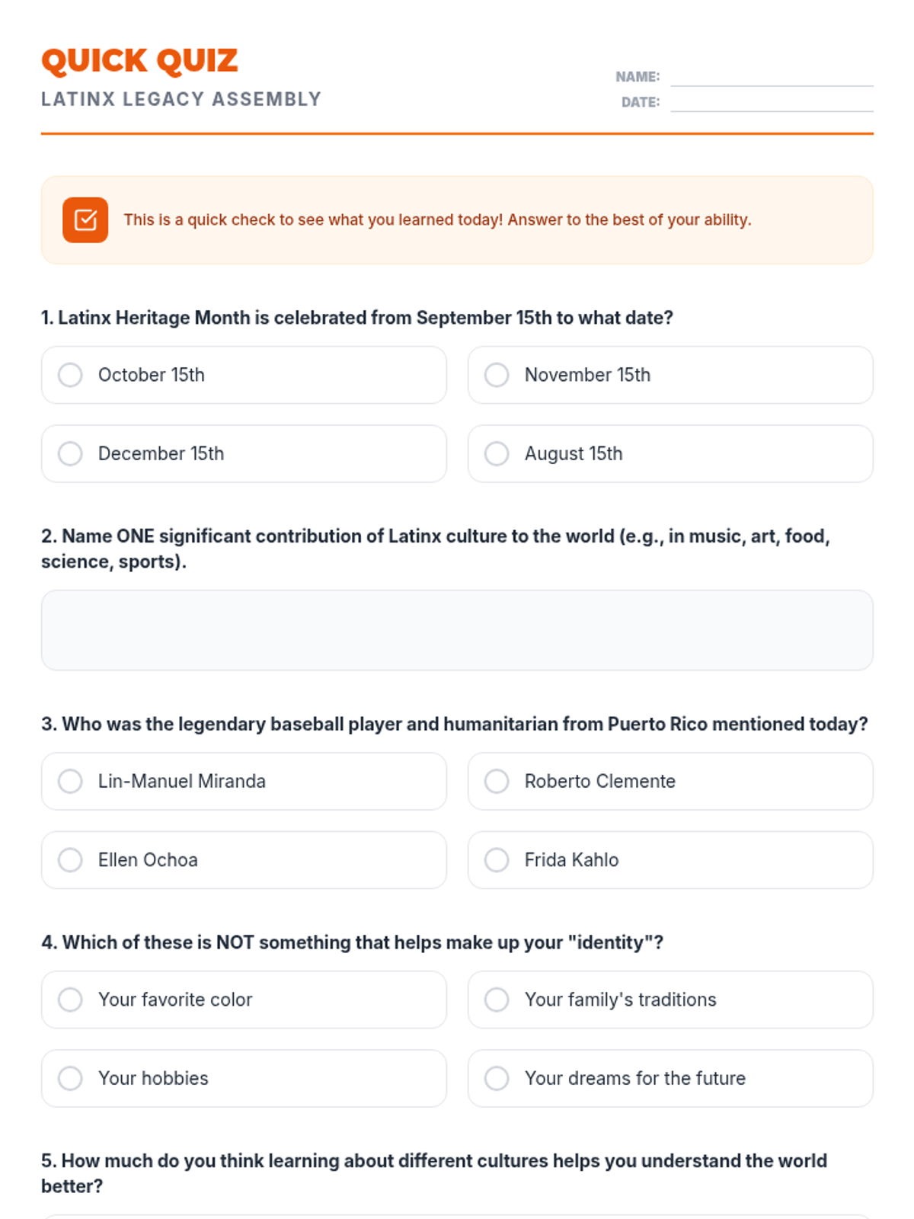Image resolution: width=914 pixels, height=1219 pixels.
Task: Pick Frida Kahlo as the answer
Action: (497, 860)
